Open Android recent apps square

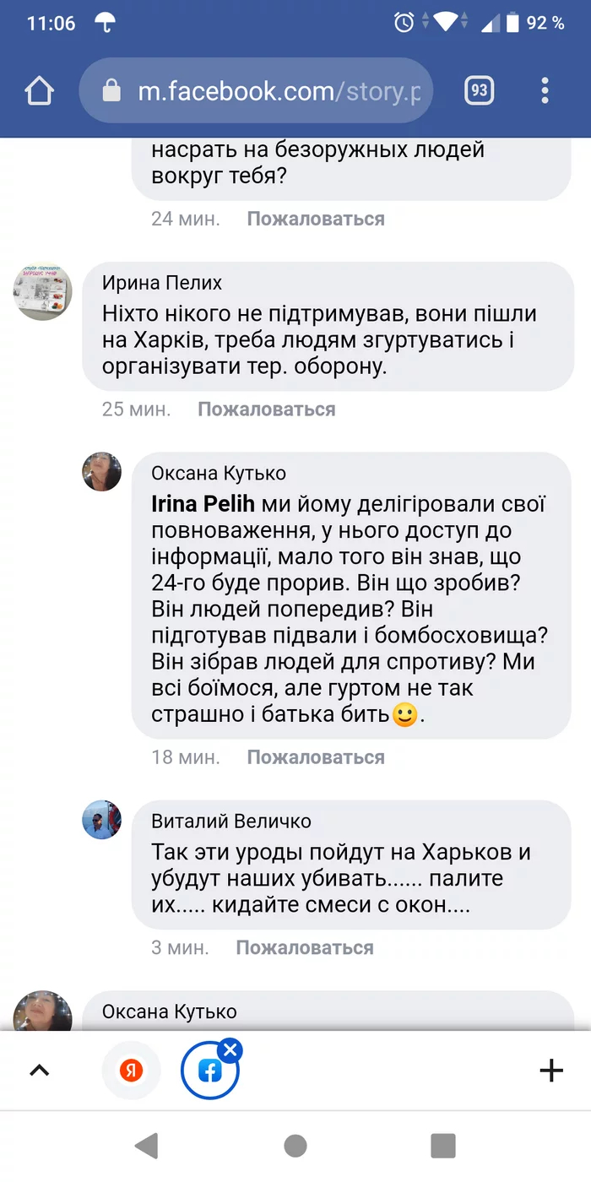coord(442,1146)
